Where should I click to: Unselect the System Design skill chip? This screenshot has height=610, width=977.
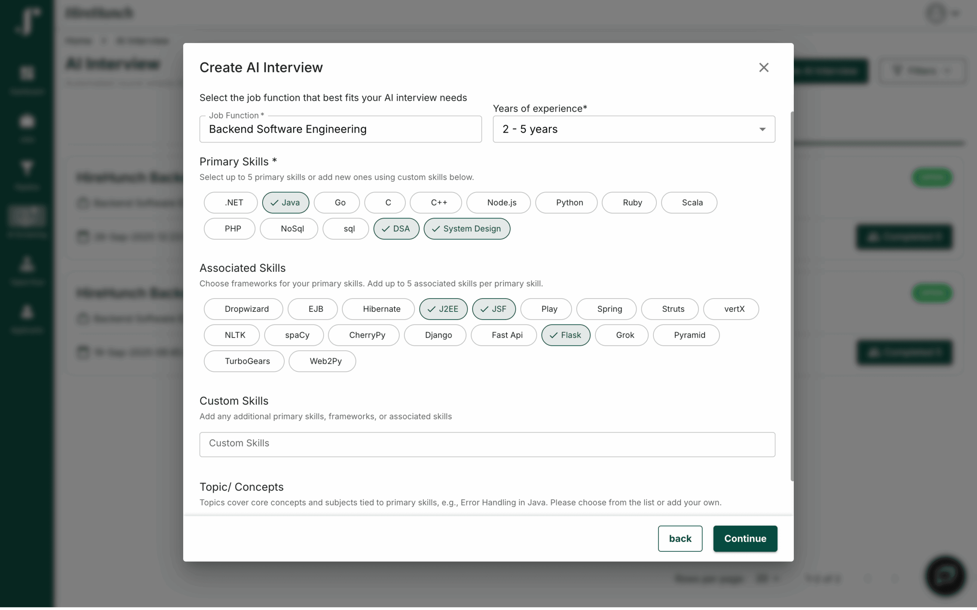coord(467,229)
